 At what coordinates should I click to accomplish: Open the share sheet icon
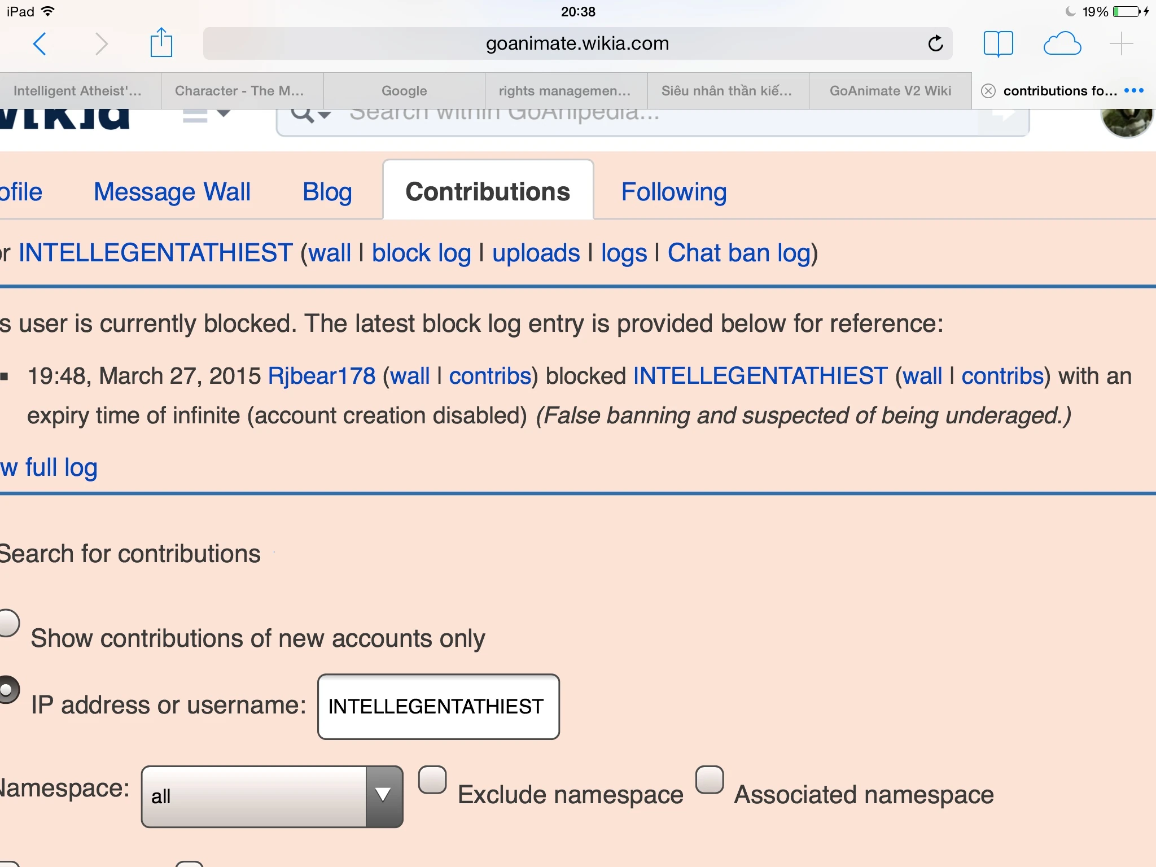click(x=161, y=43)
